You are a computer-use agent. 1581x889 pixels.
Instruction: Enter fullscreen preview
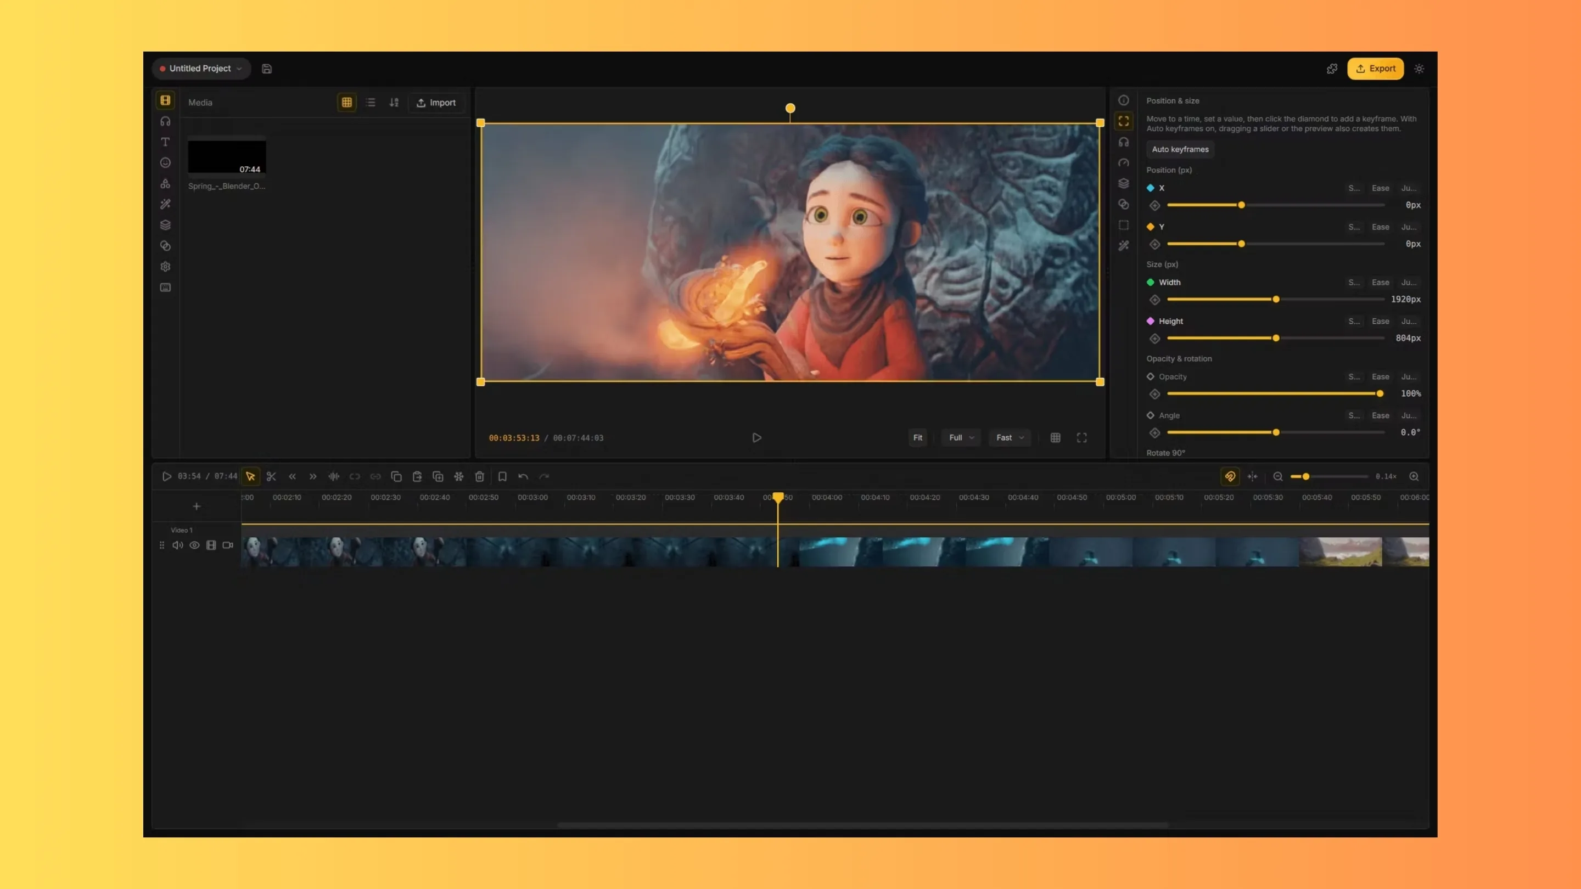[x=1081, y=437]
